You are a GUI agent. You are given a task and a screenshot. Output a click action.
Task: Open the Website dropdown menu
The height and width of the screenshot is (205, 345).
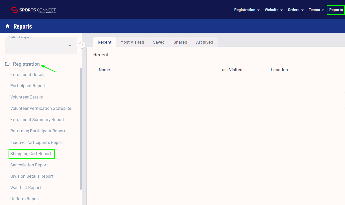point(274,10)
